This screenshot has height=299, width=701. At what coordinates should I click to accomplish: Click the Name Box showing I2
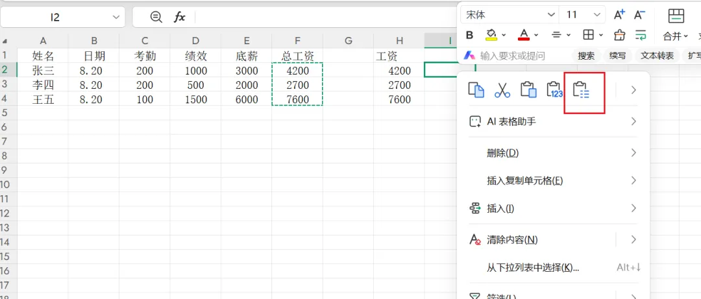pos(55,18)
